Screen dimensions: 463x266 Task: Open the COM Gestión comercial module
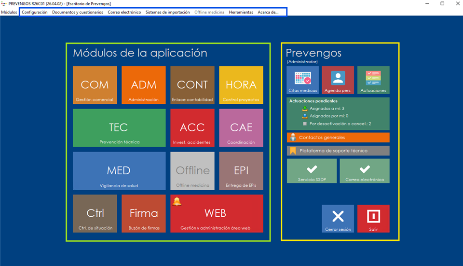tap(95, 85)
